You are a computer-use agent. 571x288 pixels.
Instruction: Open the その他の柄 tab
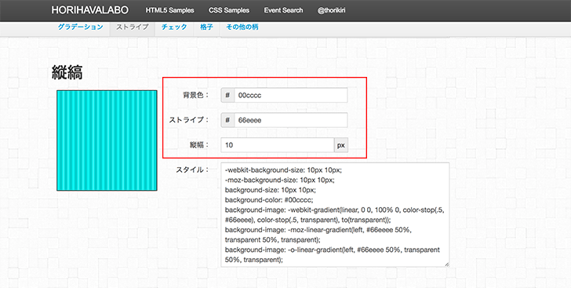click(242, 27)
